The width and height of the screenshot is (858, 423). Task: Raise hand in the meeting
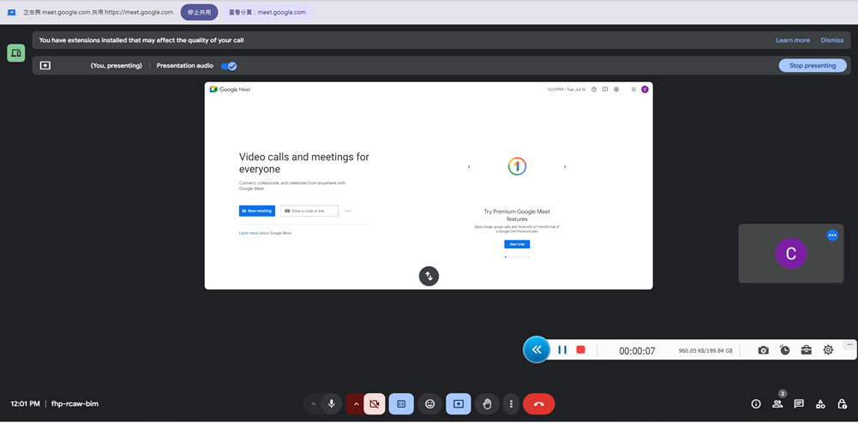[487, 404]
